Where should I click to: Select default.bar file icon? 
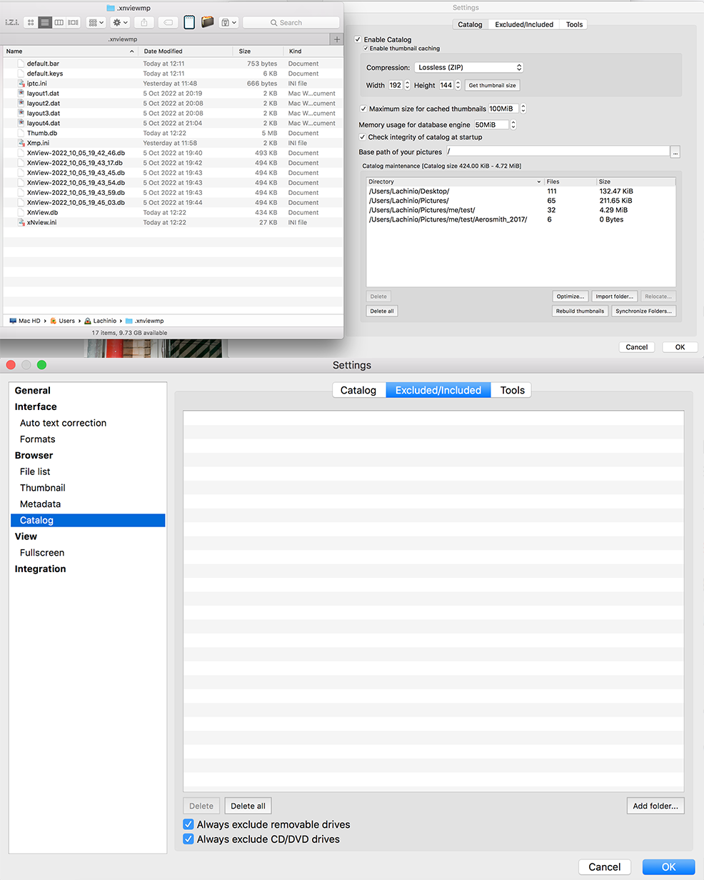point(21,64)
